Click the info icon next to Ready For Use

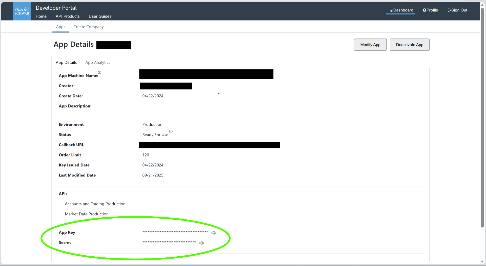pos(171,131)
